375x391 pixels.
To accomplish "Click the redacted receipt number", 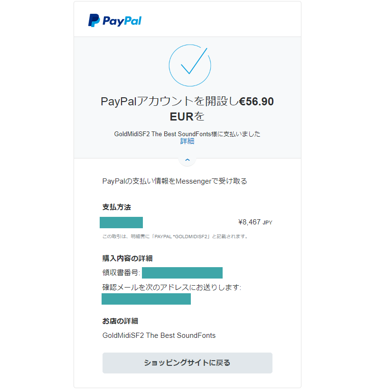I will point(182,272).
